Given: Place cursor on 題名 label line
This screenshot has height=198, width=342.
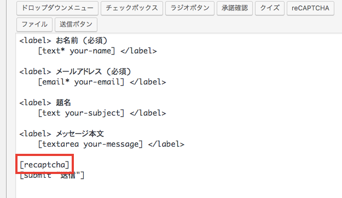Looking at the screenshot, I should click(x=45, y=103).
